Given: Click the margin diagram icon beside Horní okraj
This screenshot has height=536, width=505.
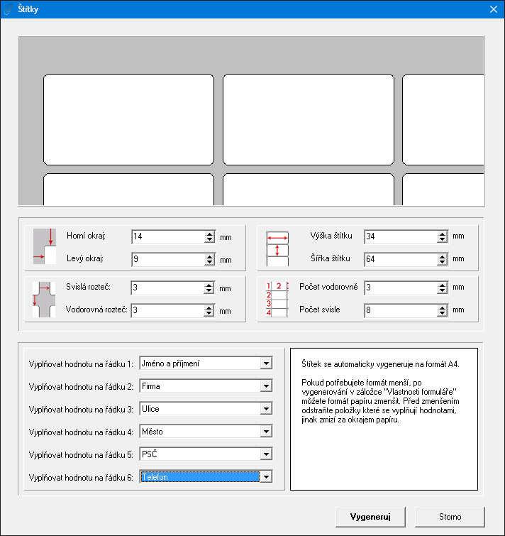Looking at the screenshot, I should [45, 246].
